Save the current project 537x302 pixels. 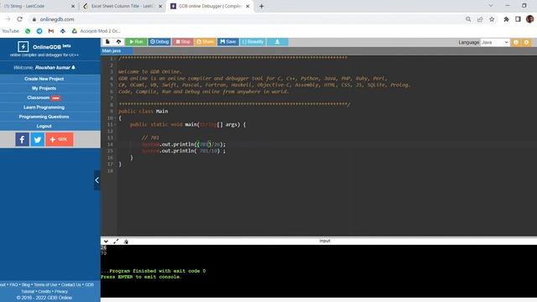(228, 42)
